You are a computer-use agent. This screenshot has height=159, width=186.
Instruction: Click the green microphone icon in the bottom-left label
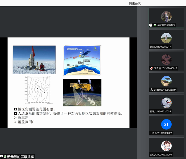[x=5, y=157]
